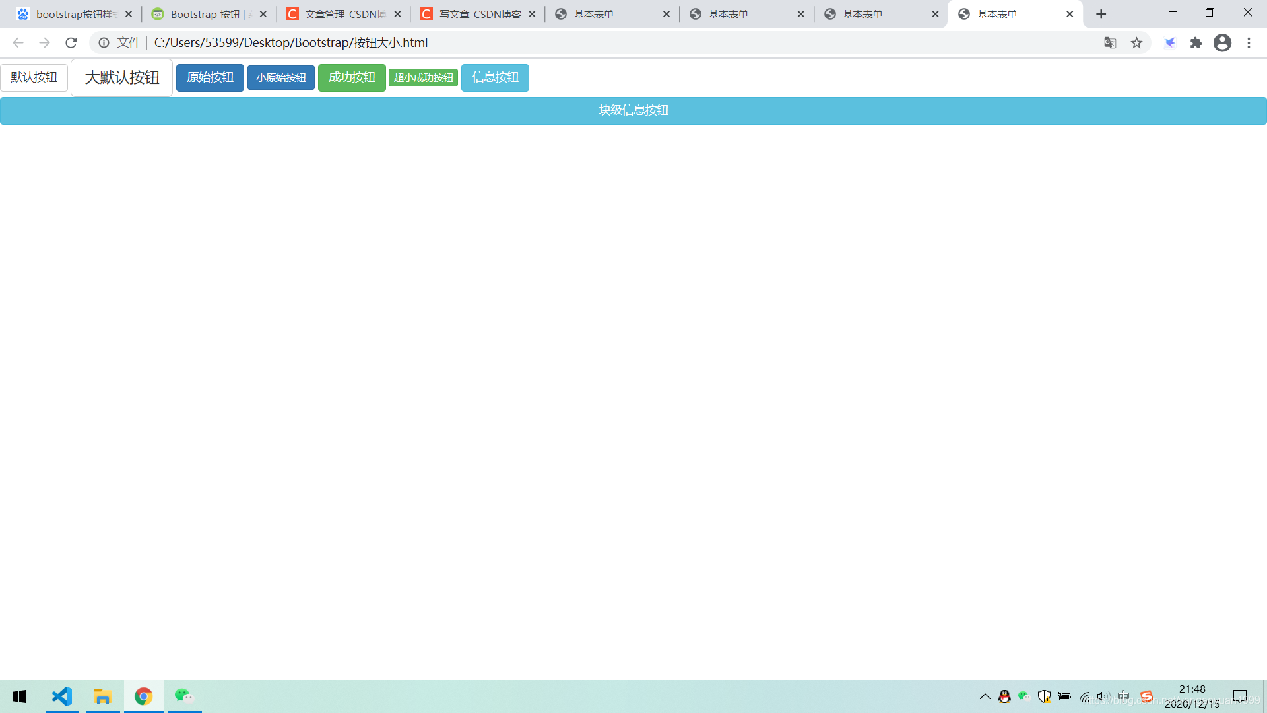Open the Extensions puzzle icon
This screenshot has height=713, width=1267.
1196,43
